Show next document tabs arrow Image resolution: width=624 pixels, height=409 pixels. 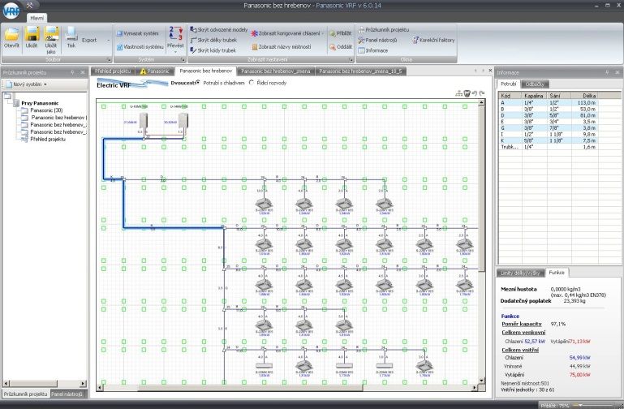coord(483,71)
